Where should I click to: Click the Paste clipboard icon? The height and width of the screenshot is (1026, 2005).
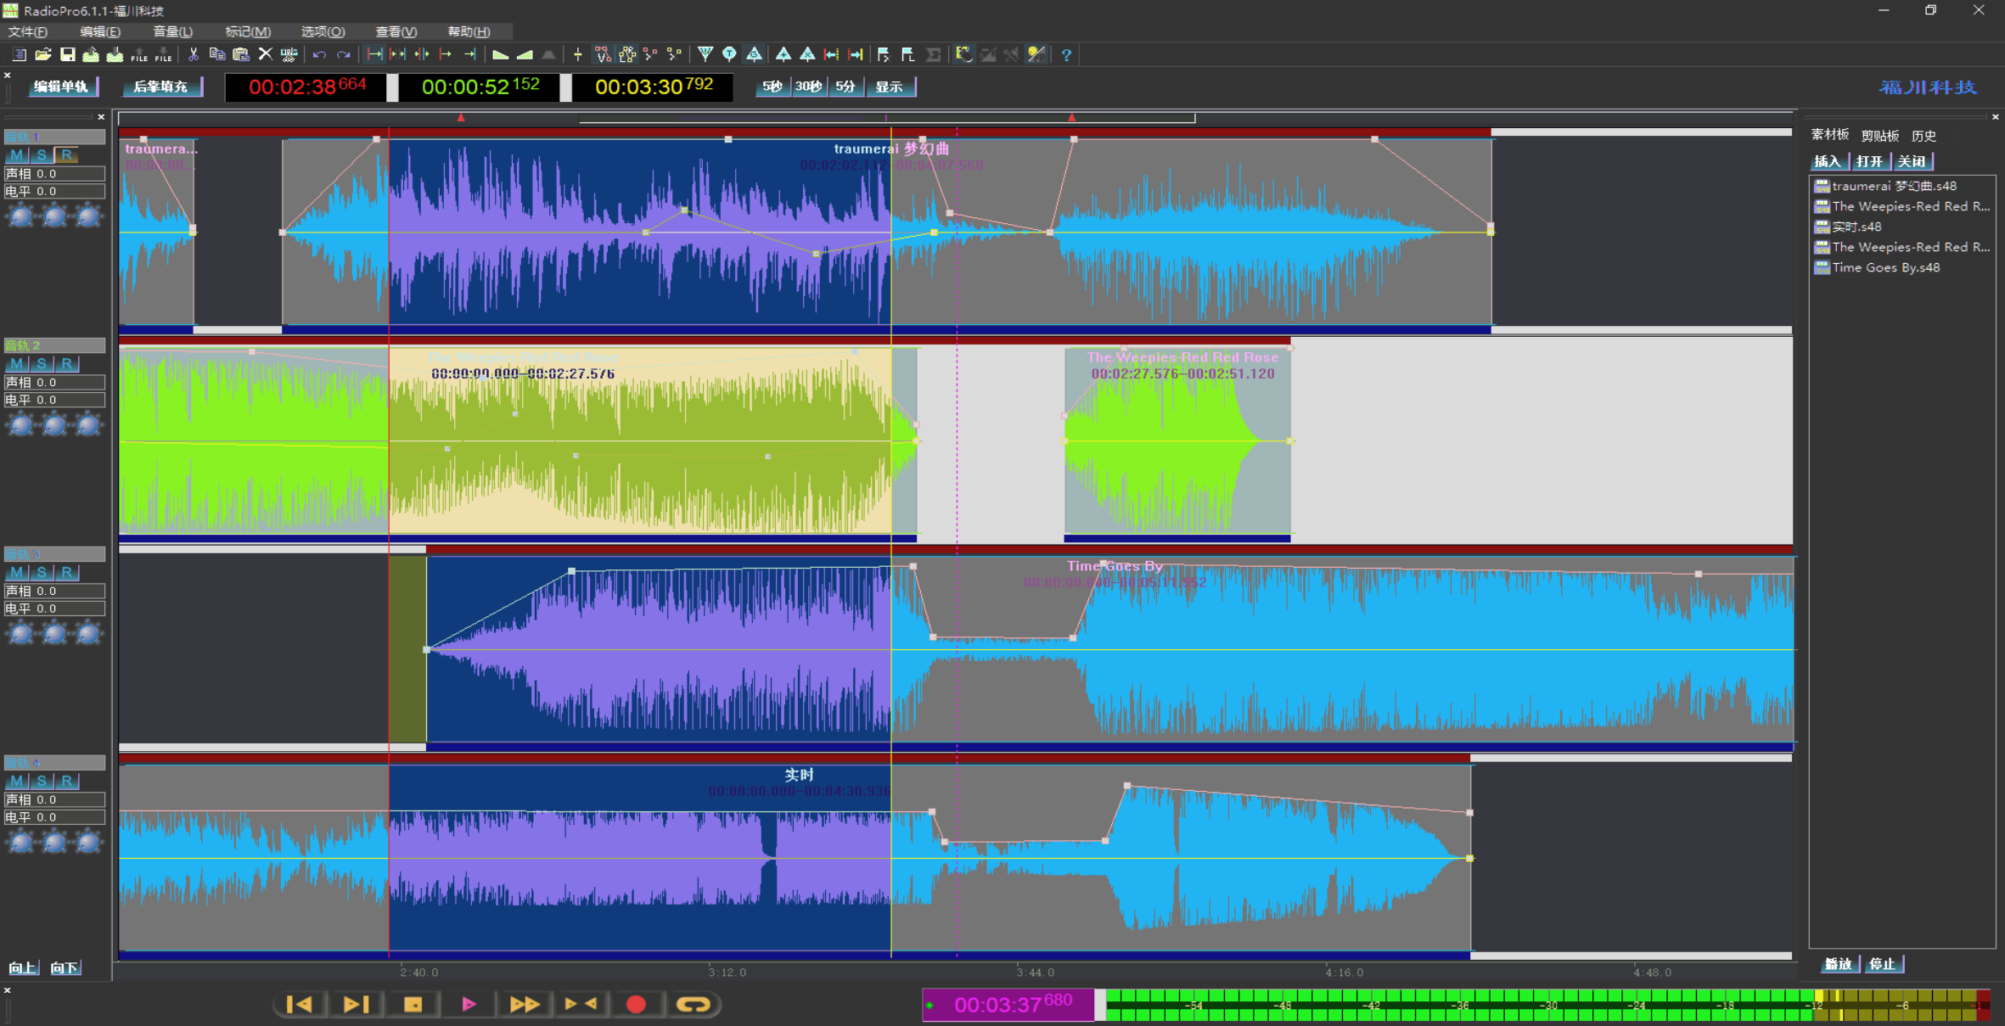pyautogui.click(x=241, y=54)
